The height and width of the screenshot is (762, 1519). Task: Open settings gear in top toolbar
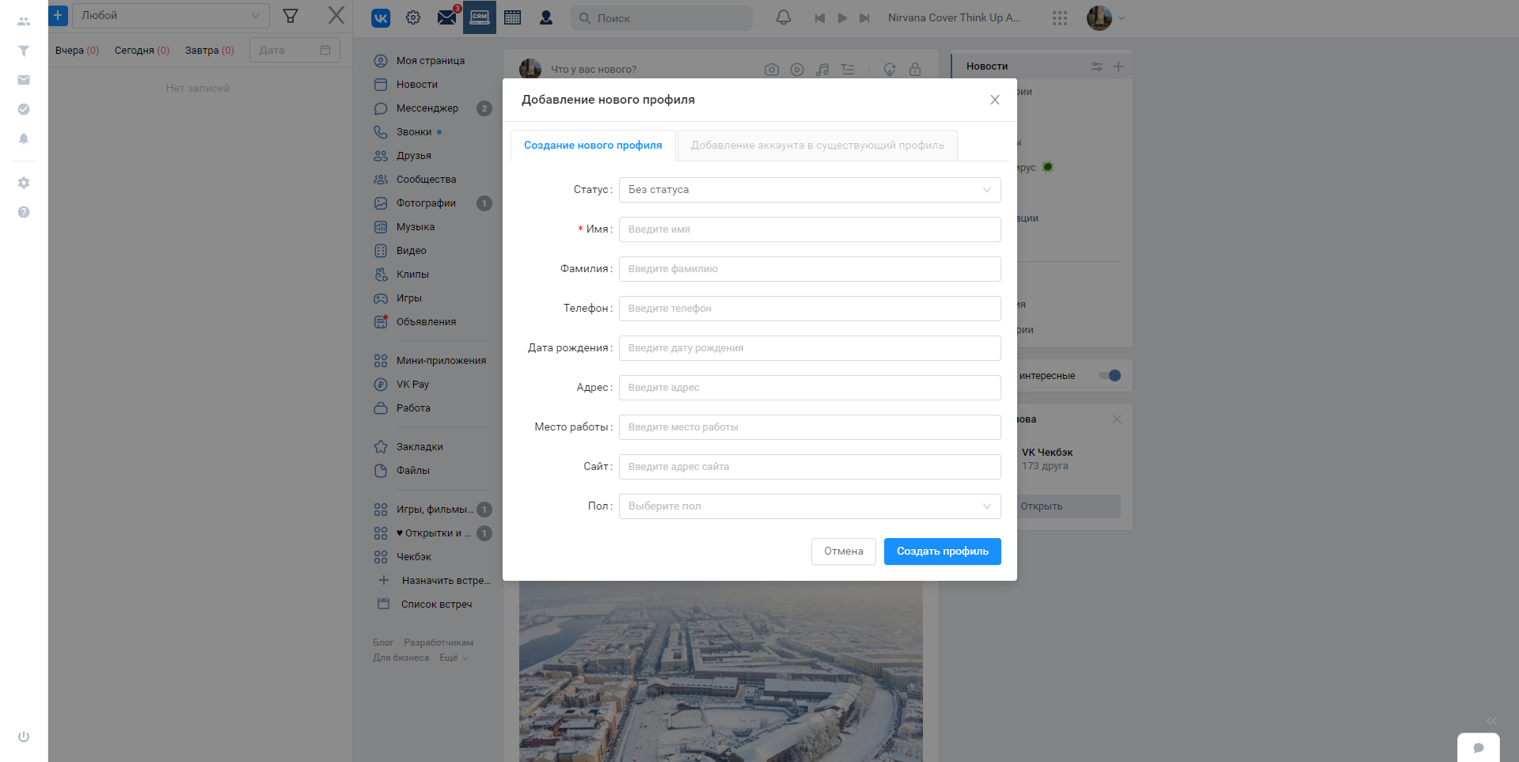[x=413, y=17]
